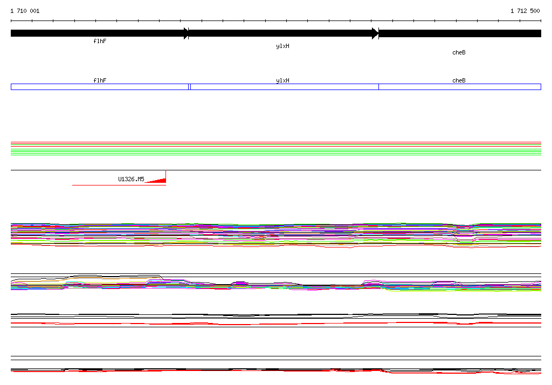552x385 pixels.
Task: Click the flhF label above the blue box
Action: (100, 80)
